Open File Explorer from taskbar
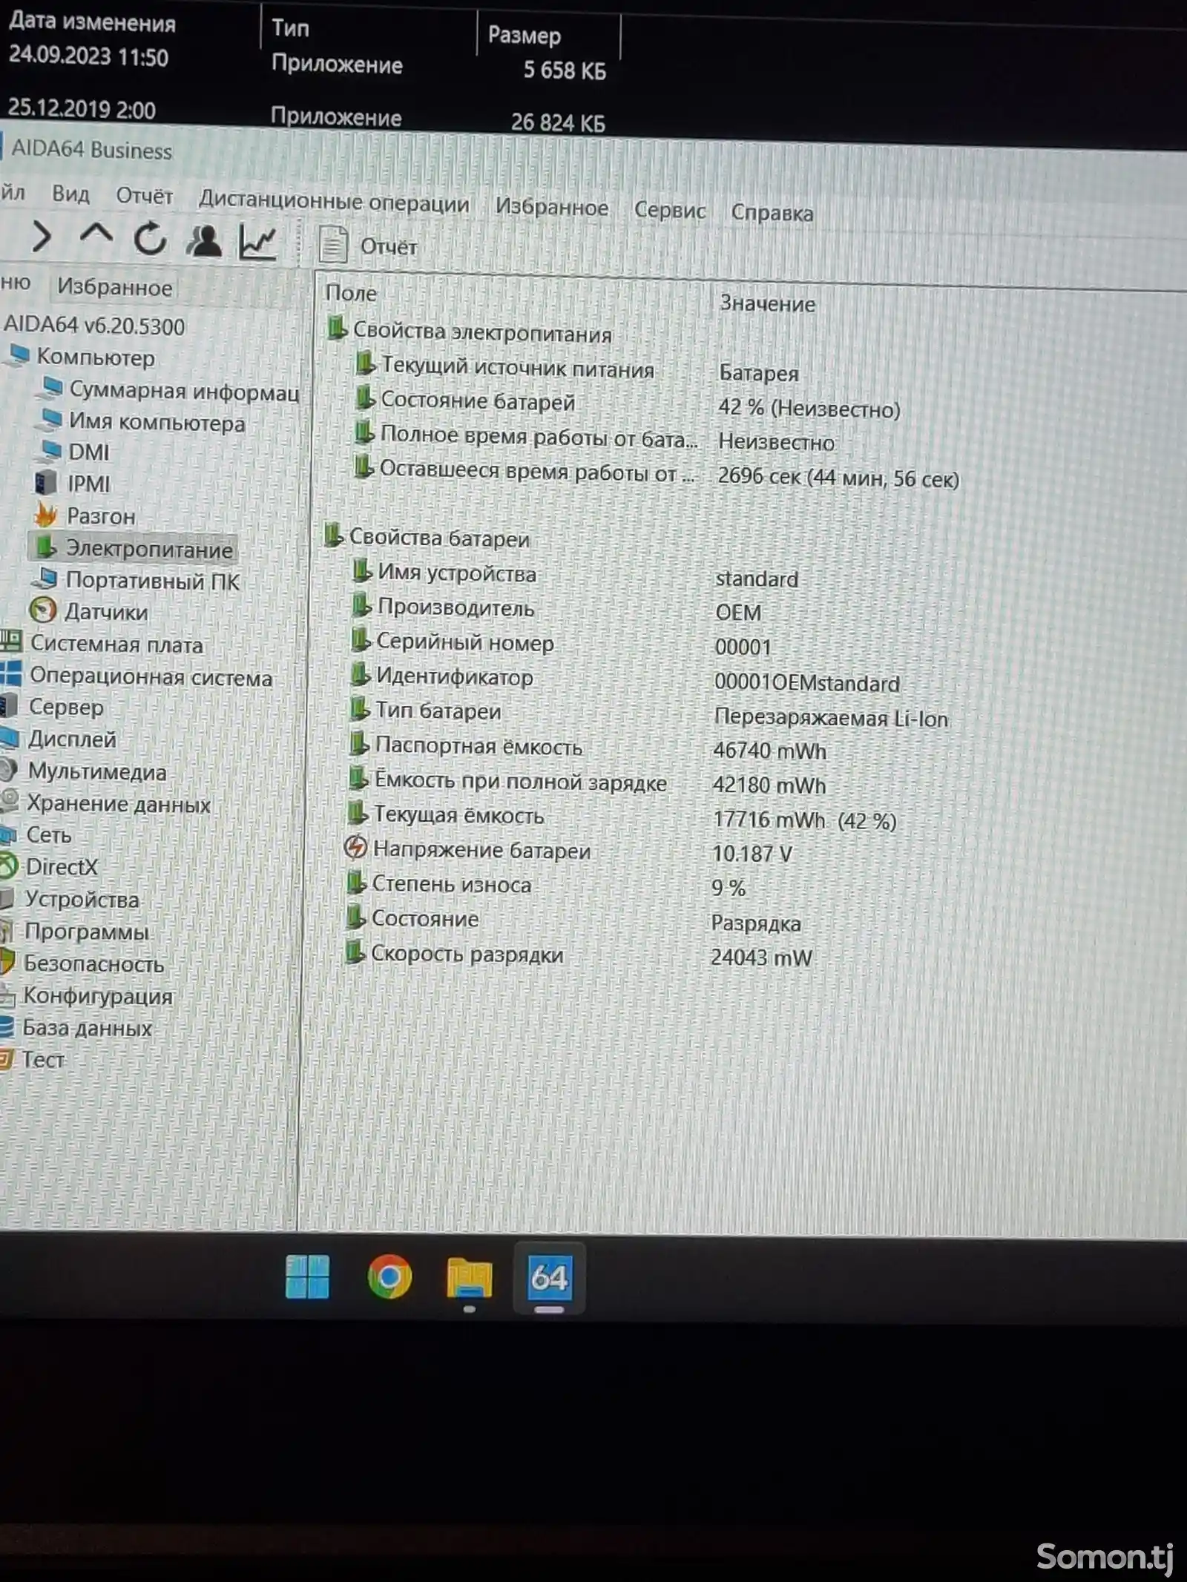Viewport: 1187px width, 1582px height. point(469,1278)
